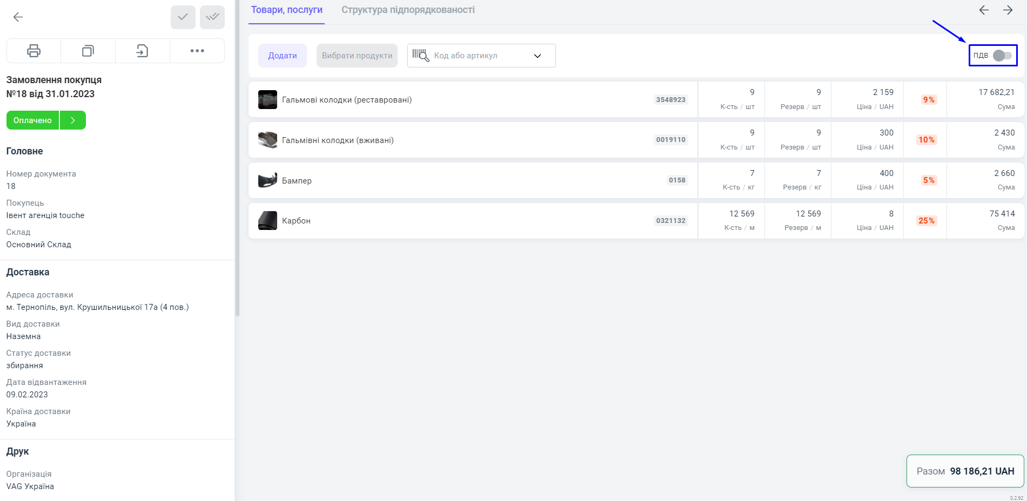Click the Оплачено status button

32,120
